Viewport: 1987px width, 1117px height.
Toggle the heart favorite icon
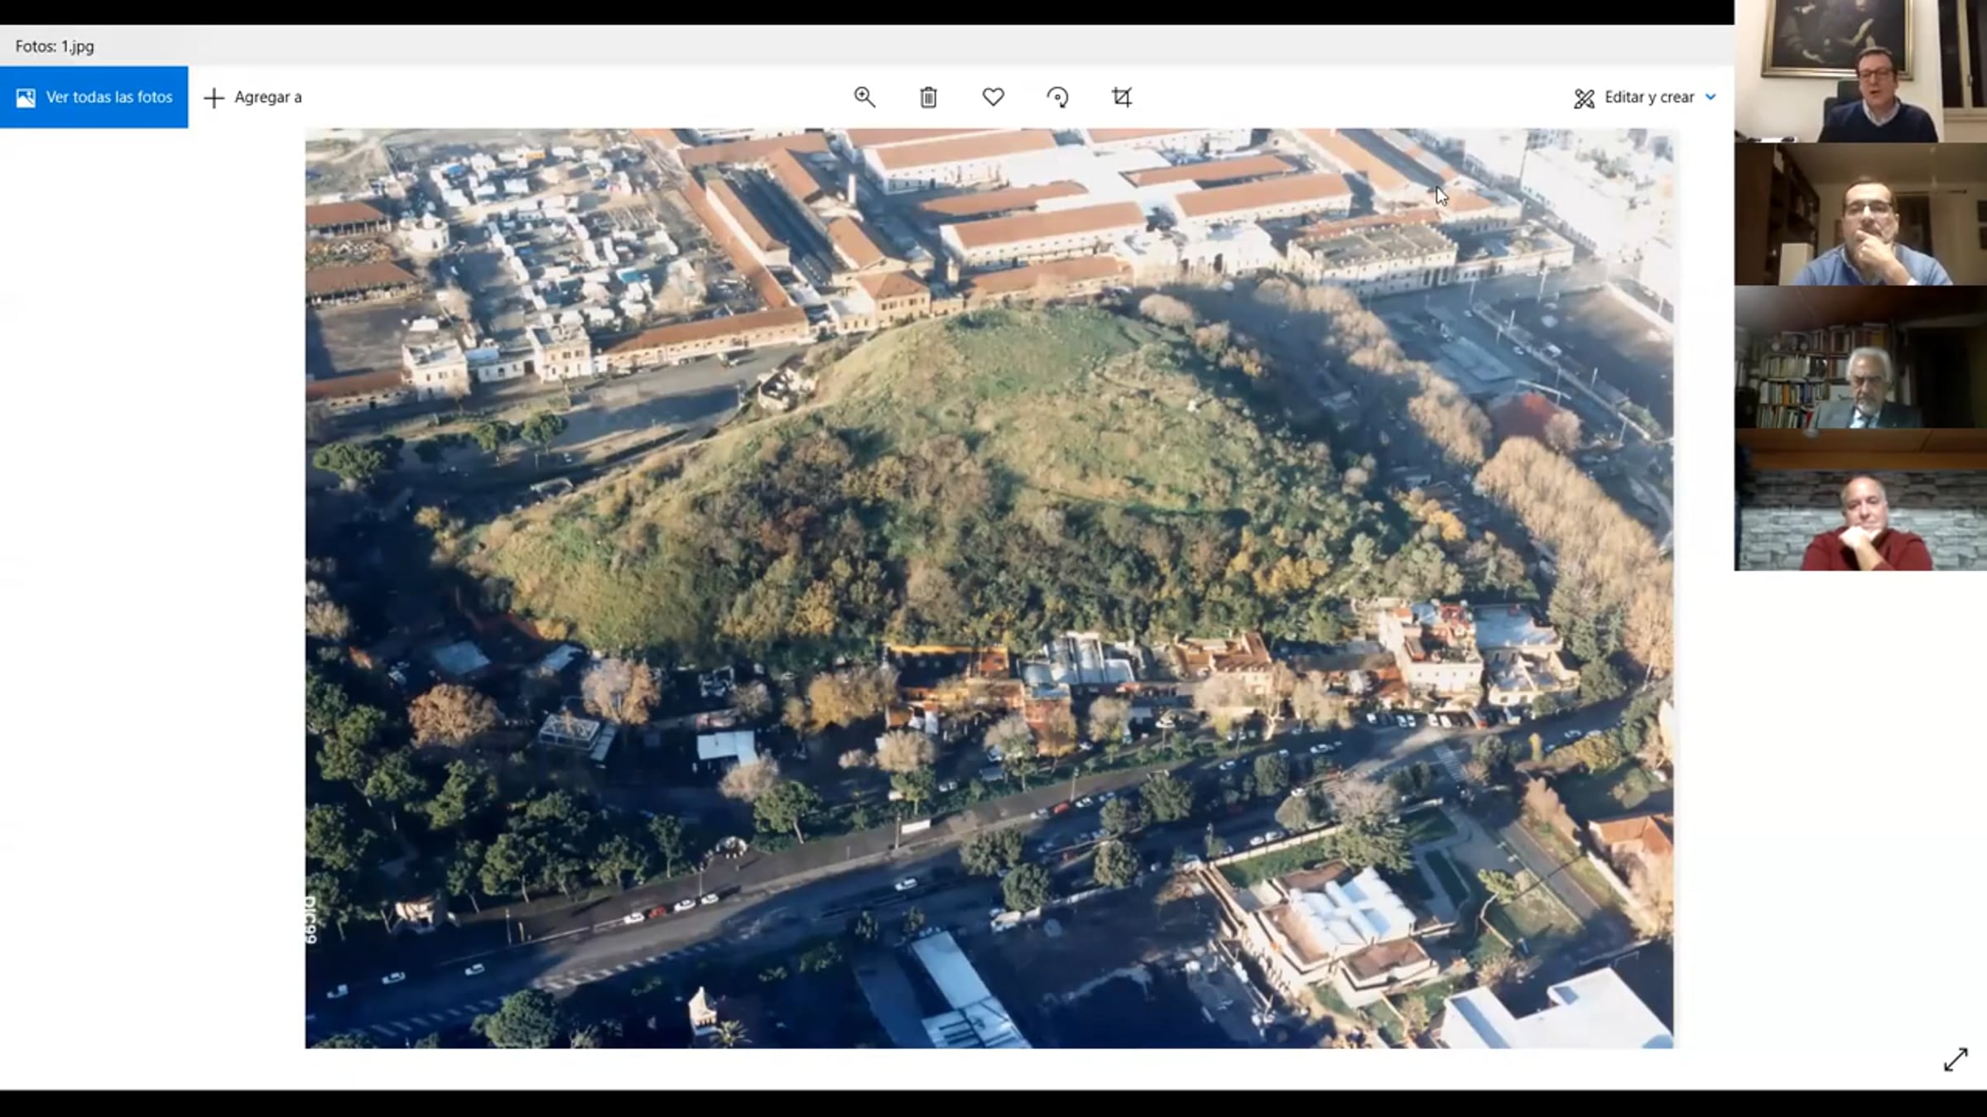(x=993, y=98)
